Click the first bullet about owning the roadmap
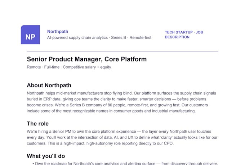This screenshot has height=165, width=245. pos(125,164)
